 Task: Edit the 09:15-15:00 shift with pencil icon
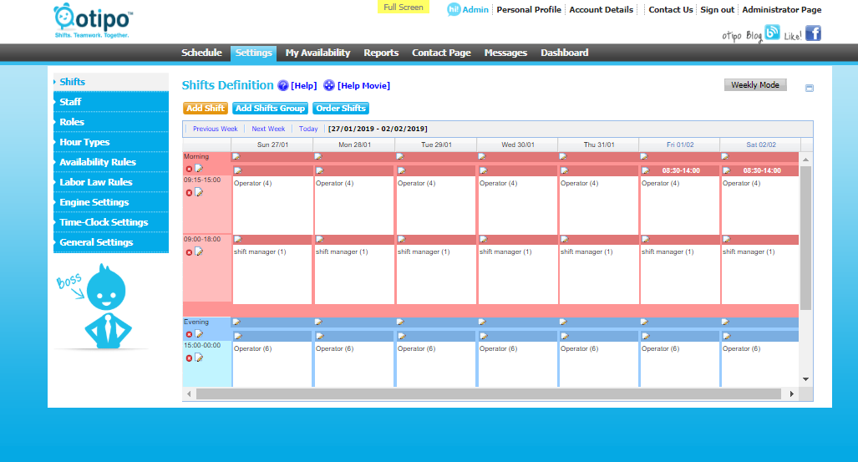[x=199, y=192]
